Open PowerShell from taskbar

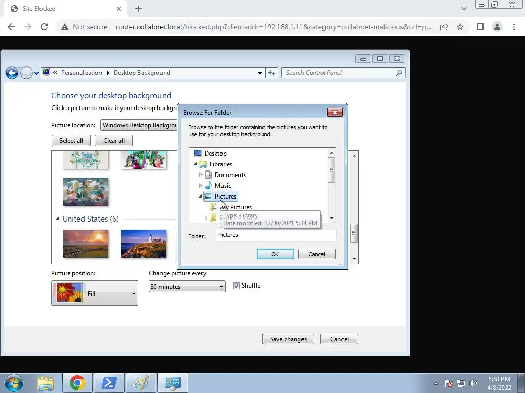[x=109, y=383]
